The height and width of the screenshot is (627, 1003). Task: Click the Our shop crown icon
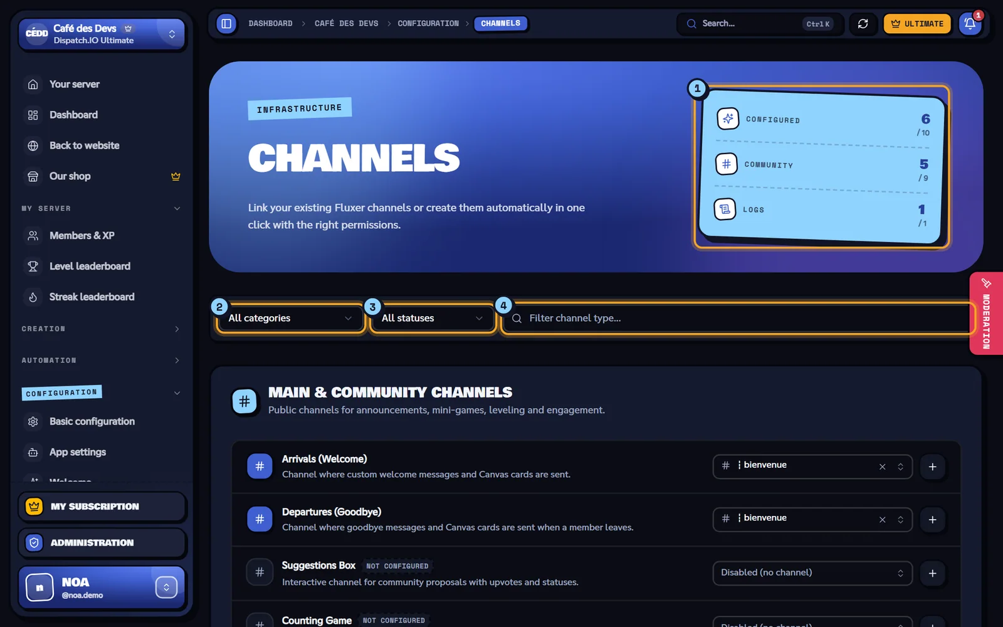176,176
